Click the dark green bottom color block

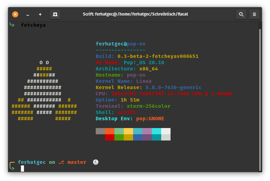[119, 137]
